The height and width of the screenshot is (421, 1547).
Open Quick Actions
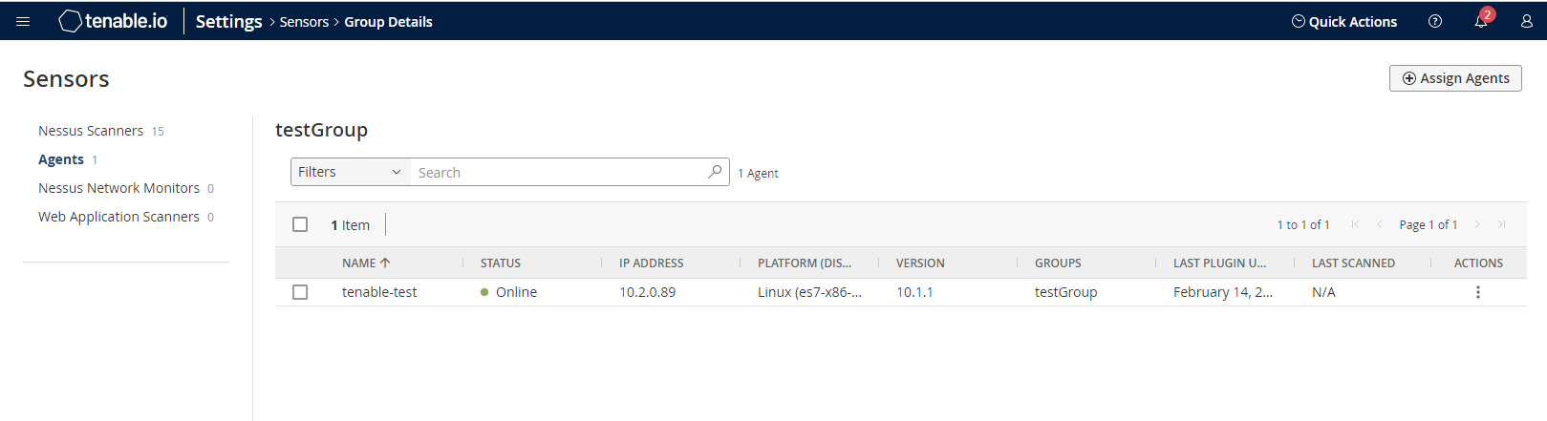1344,21
